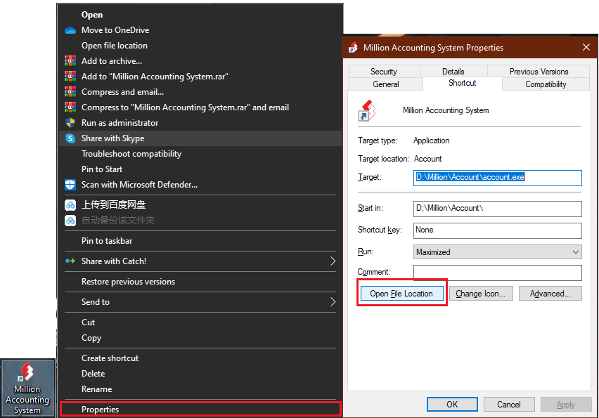599x418 pixels.
Task: Open the Run dropdown showing Maximized
Action: pos(497,252)
